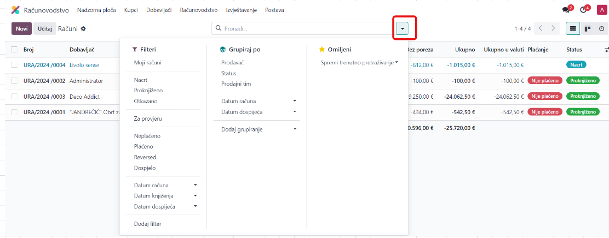Screen dimensions: 609x238
Task: Expand Datum knjiženja filter options
Action: tap(195, 195)
